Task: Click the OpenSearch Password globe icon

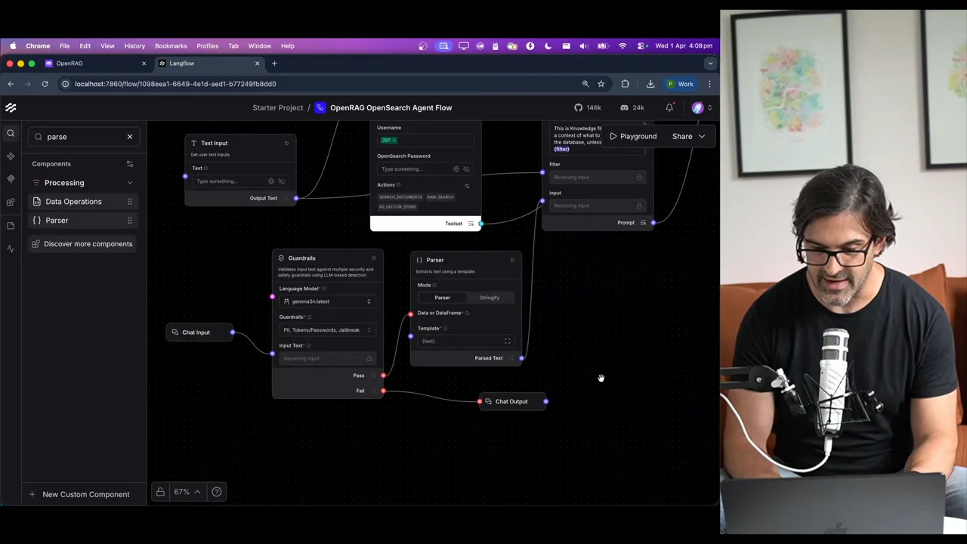Action: coord(456,169)
